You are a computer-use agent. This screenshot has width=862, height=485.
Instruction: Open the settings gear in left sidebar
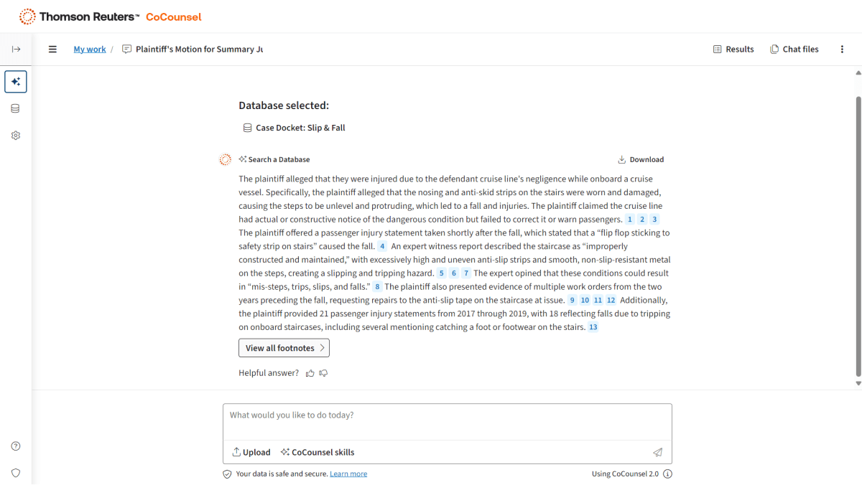tap(16, 136)
